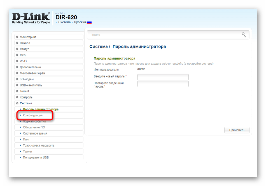Expand the Wi-Fi menu section
266x186 pixels.
click(23, 61)
